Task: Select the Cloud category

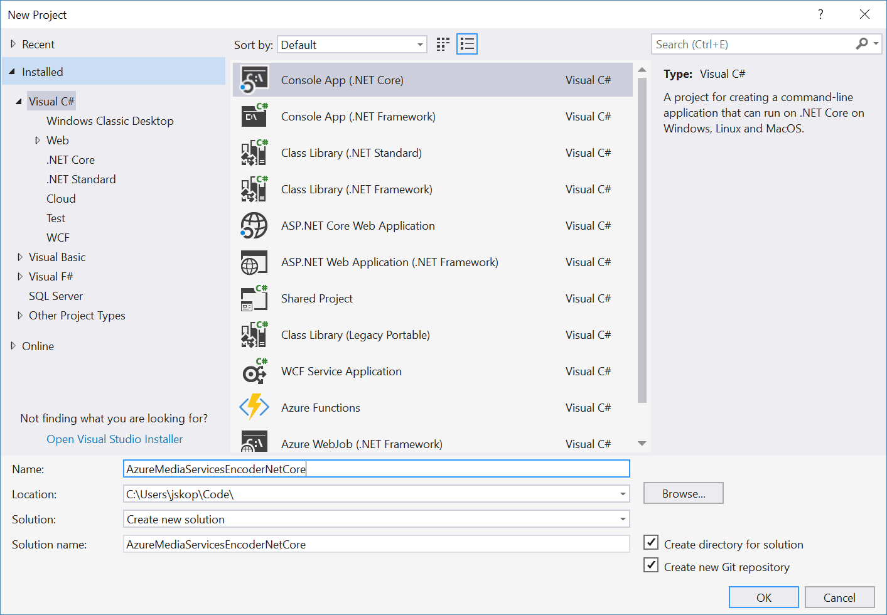Action: pos(61,198)
